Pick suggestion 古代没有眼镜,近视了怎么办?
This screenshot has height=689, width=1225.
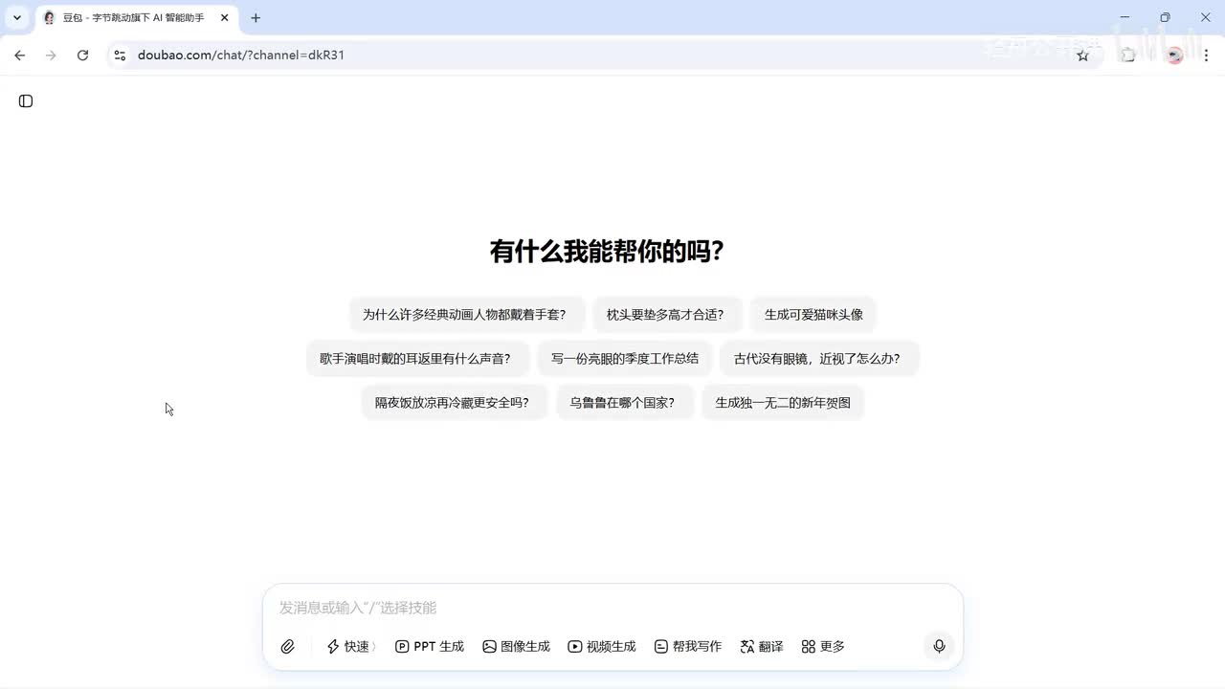point(817,358)
